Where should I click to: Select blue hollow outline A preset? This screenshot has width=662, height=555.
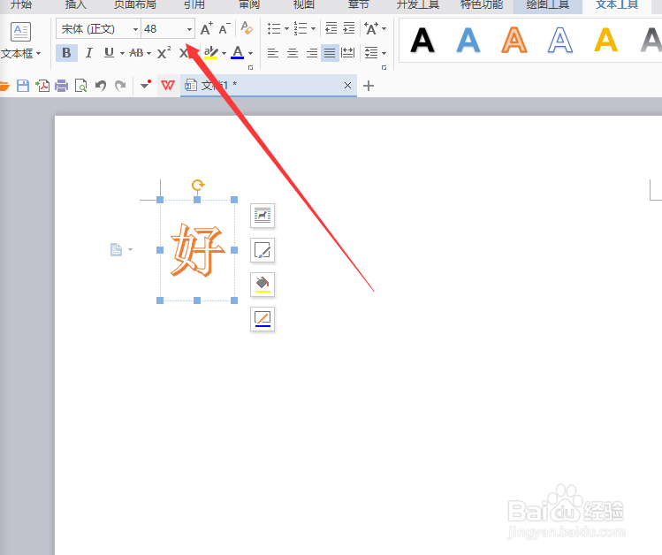click(560, 40)
